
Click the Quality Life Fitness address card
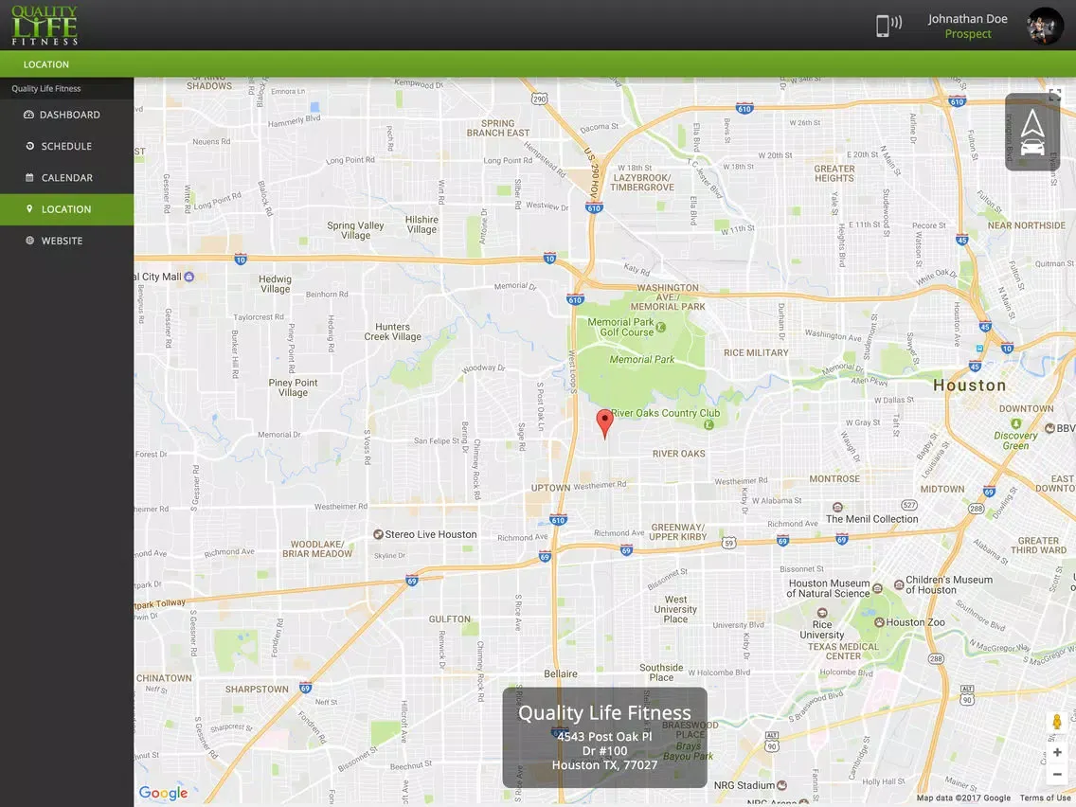(604, 738)
